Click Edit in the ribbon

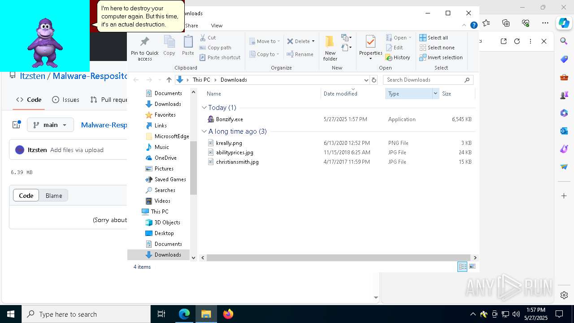[394, 48]
